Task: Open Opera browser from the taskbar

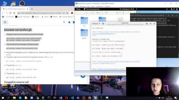Action: (x=67, y=98)
